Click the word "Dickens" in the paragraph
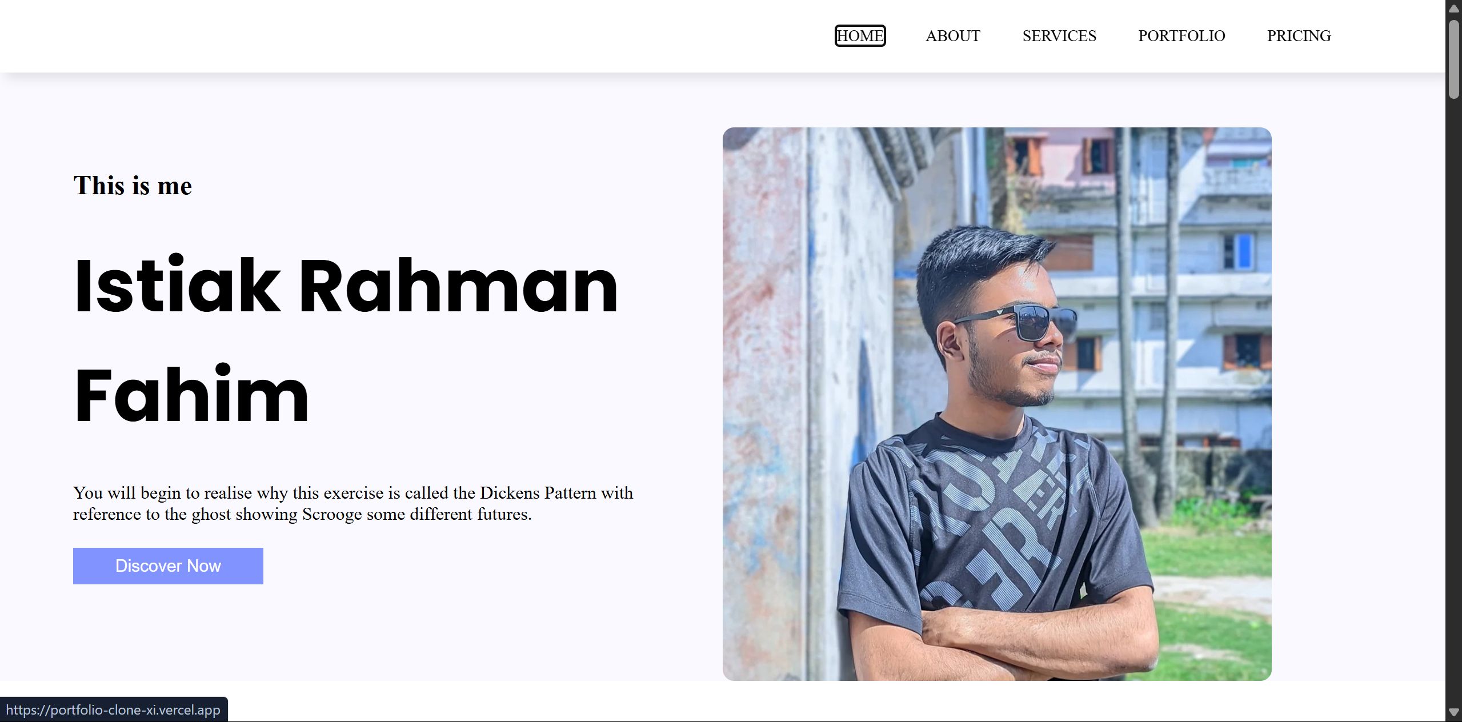1462x722 pixels. (510, 493)
